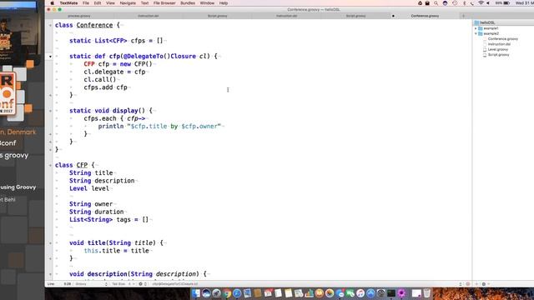Open the battery status menu
Viewport: 534px width, 300px height.
click(502, 3)
